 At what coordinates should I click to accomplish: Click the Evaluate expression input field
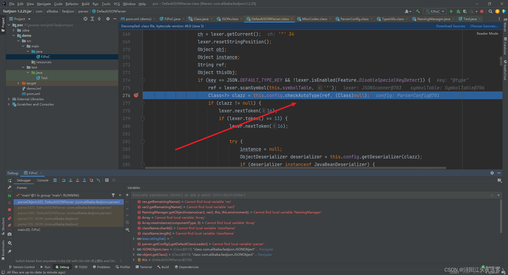[x=310, y=195]
